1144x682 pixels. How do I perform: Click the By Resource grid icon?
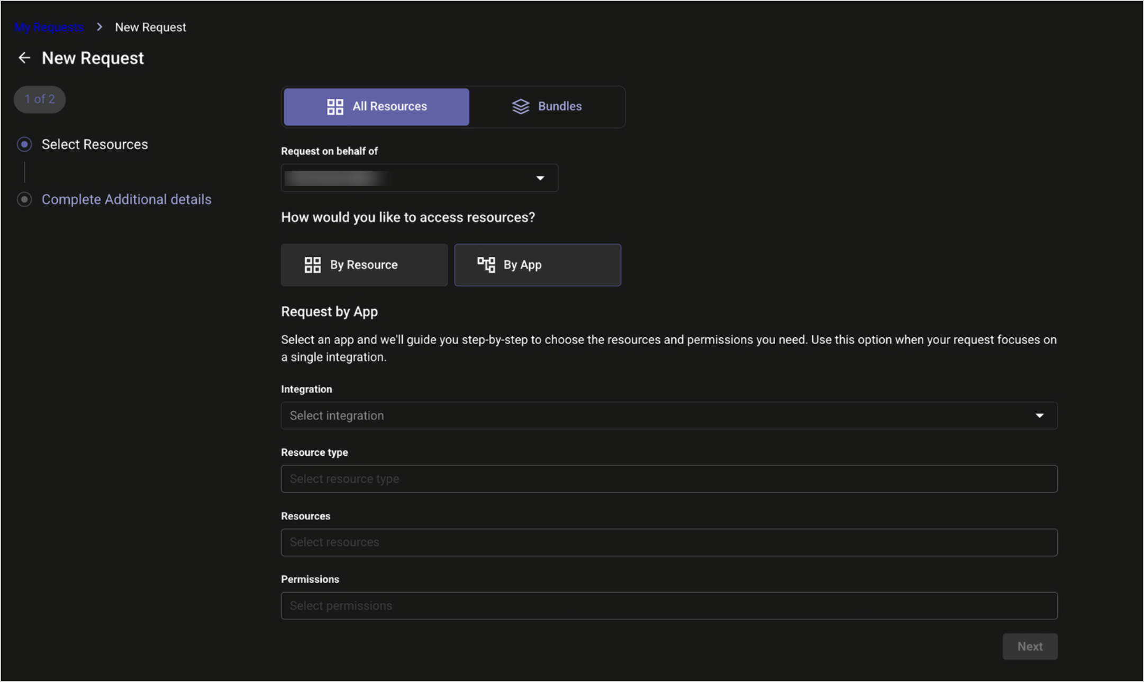coord(312,265)
